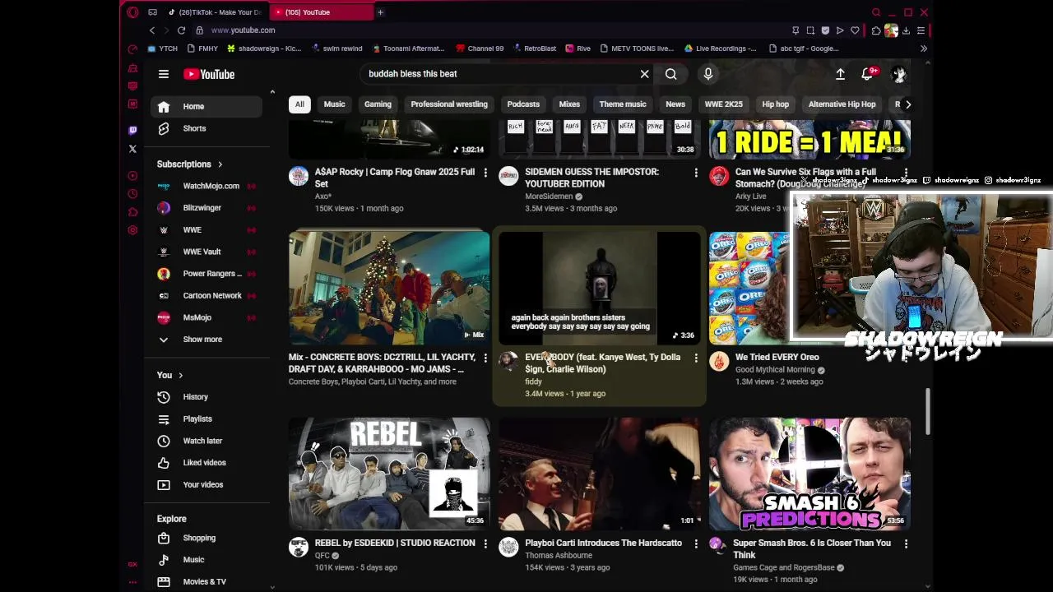1053x592 pixels.
Task: Open the Opera sidebar extensions cube icon
Action: tap(132, 211)
